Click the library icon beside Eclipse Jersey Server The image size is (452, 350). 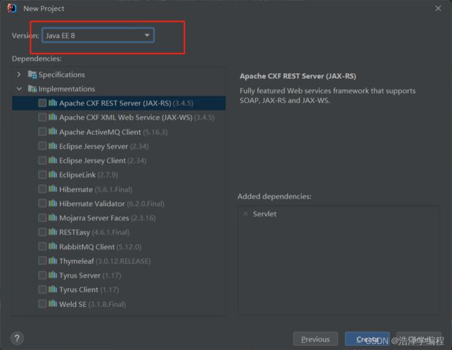[53, 145]
